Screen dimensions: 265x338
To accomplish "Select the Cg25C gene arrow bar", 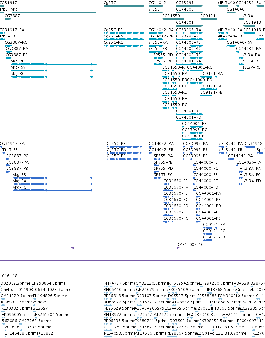I will [124, 6].
